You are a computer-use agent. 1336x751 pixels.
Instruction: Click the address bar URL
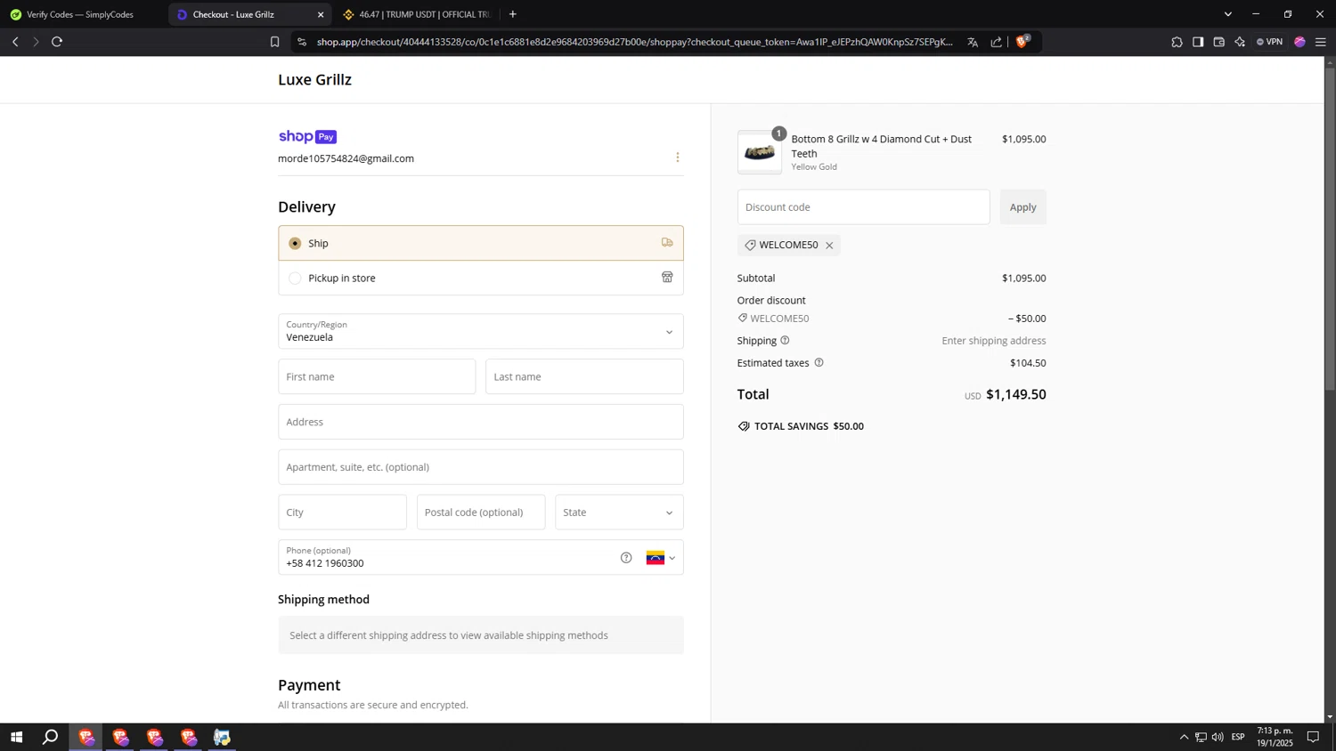634,42
